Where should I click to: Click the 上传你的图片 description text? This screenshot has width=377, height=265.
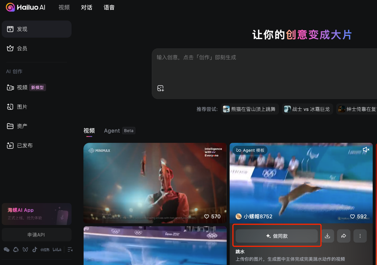[x=290, y=259]
